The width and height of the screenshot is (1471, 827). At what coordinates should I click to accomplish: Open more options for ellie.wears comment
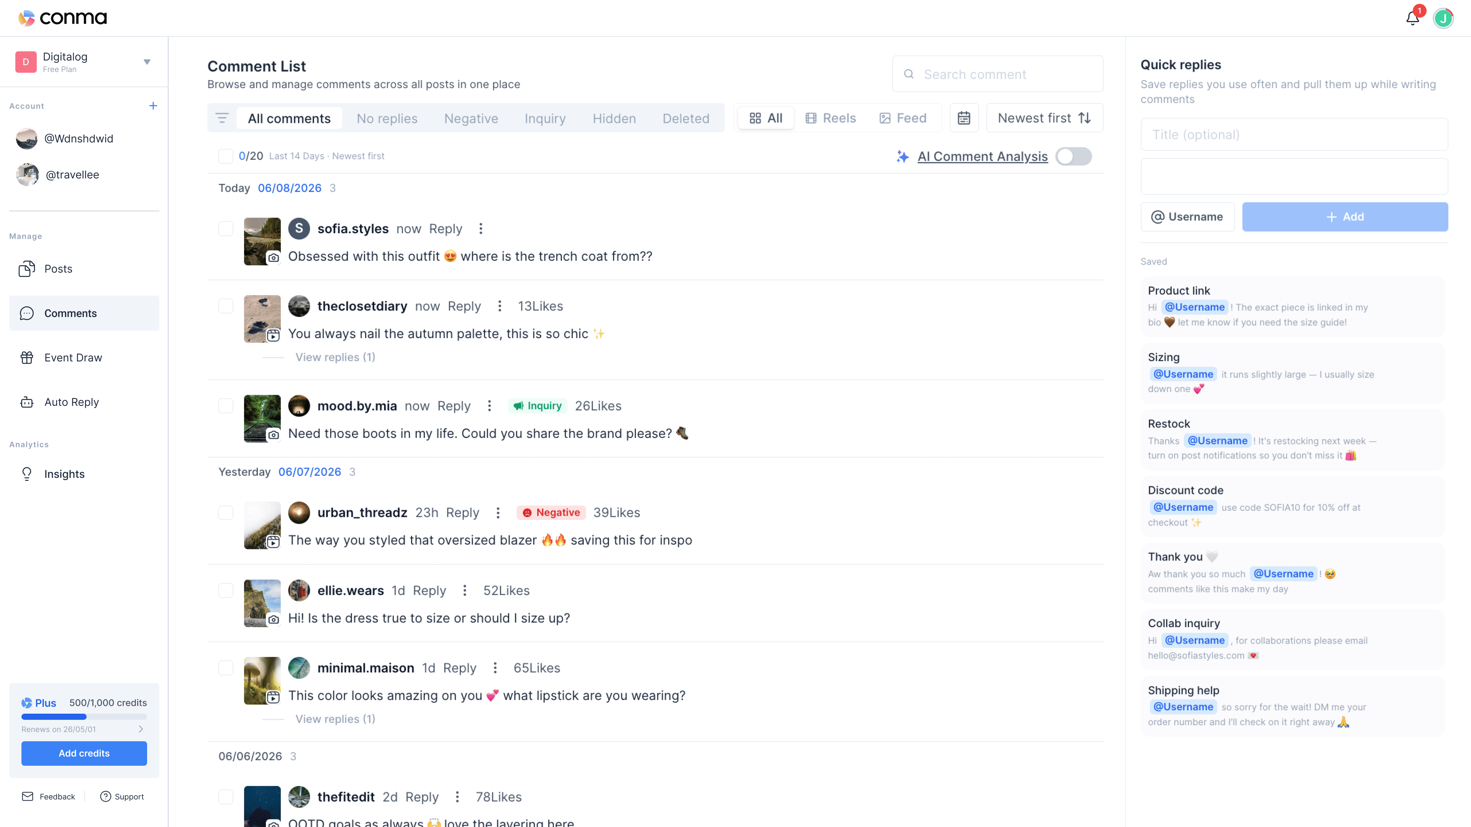[x=465, y=591]
